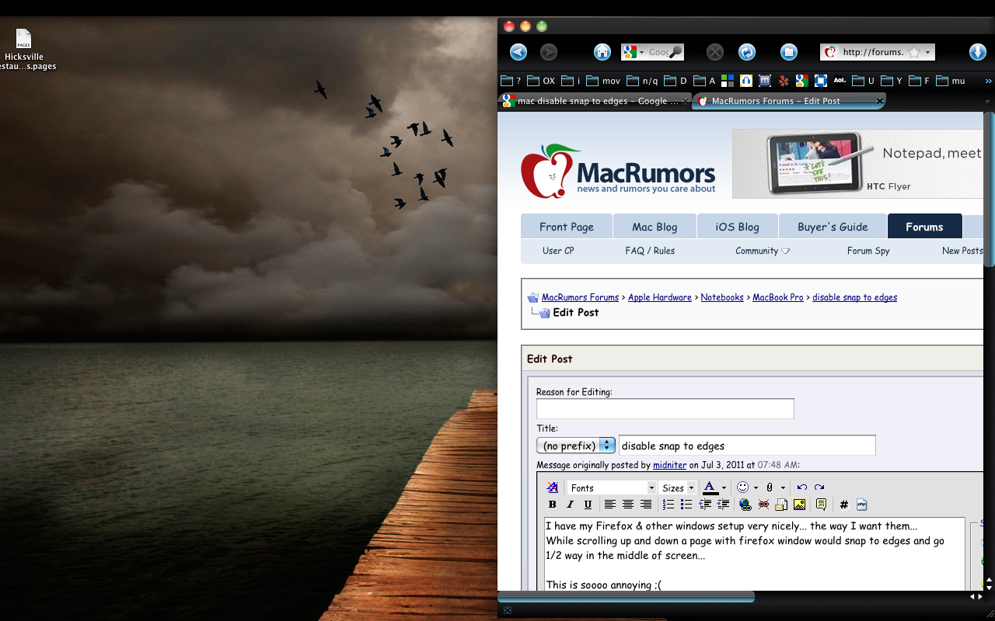Viewport: 995px width, 621px height.
Task: Open midniter user profile link
Action: point(669,465)
